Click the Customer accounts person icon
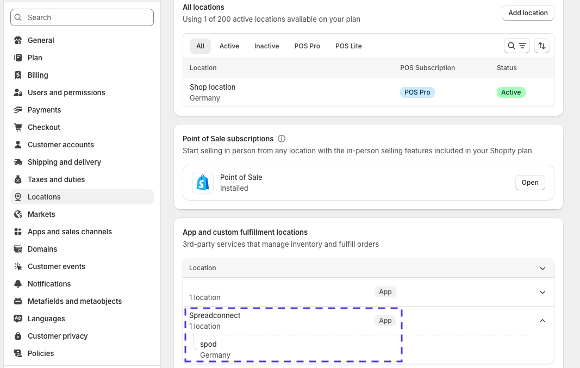The height and width of the screenshot is (368, 580). [18, 145]
